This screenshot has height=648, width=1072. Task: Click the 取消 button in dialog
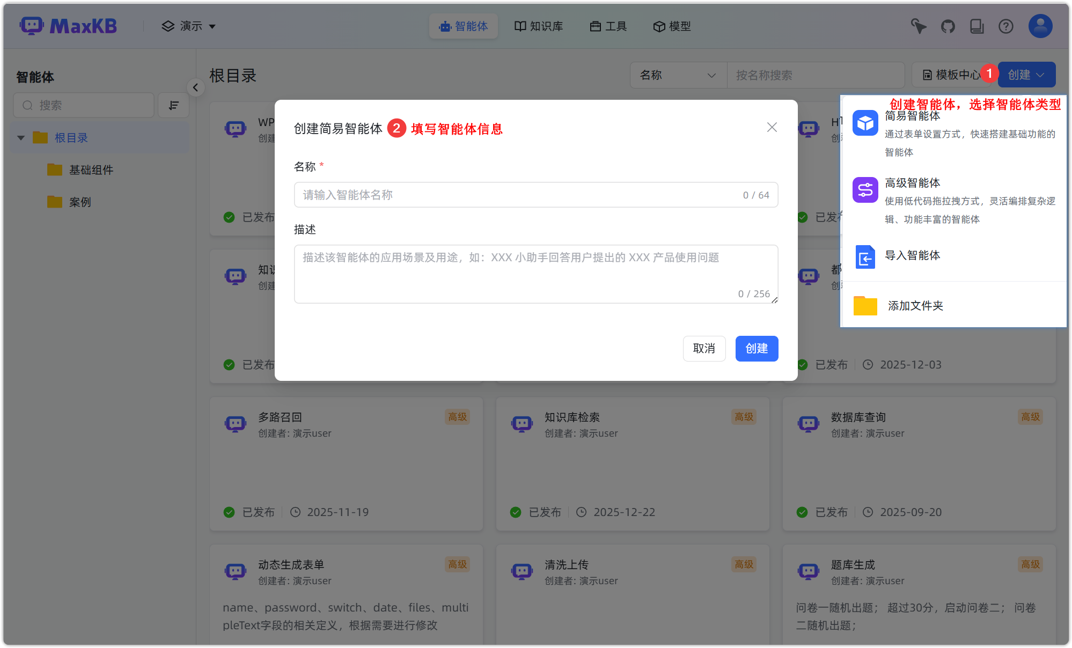click(x=704, y=349)
